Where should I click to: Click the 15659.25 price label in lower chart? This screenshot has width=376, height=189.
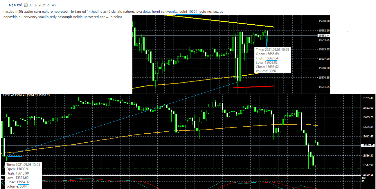pos(368,117)
